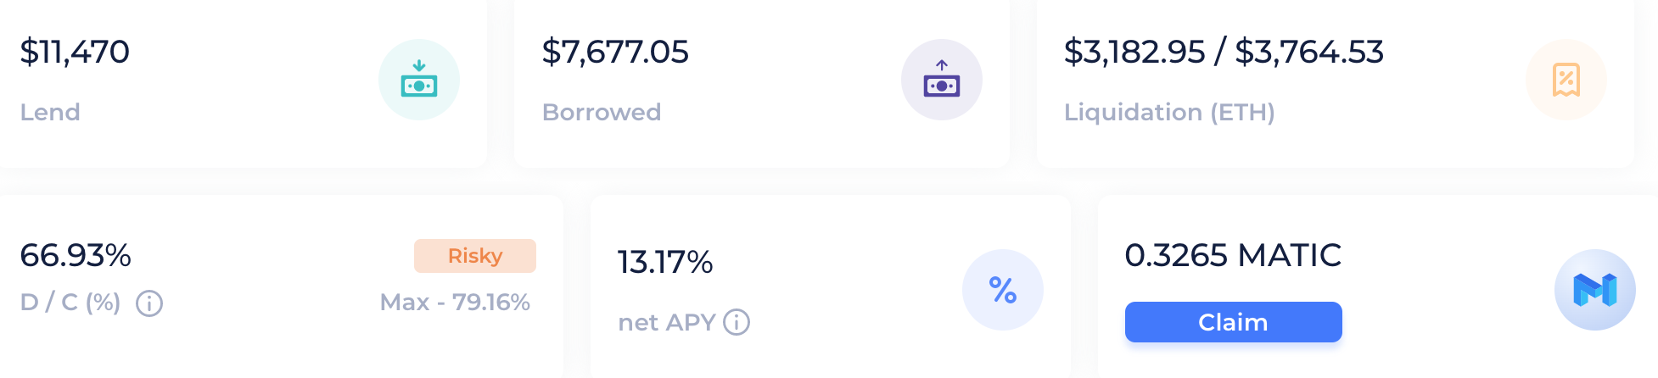Click the 66.93% debt ratio value
Viewport: 1658px width, 378px height.
coord(76,255)
